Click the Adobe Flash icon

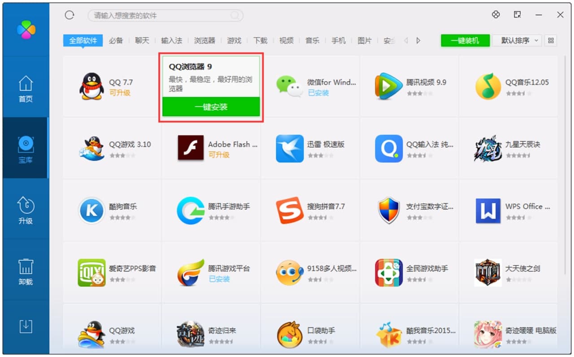[191, 148]
